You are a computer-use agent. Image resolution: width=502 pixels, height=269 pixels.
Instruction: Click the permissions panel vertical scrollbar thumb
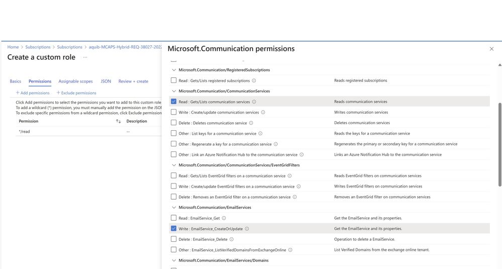500,144
